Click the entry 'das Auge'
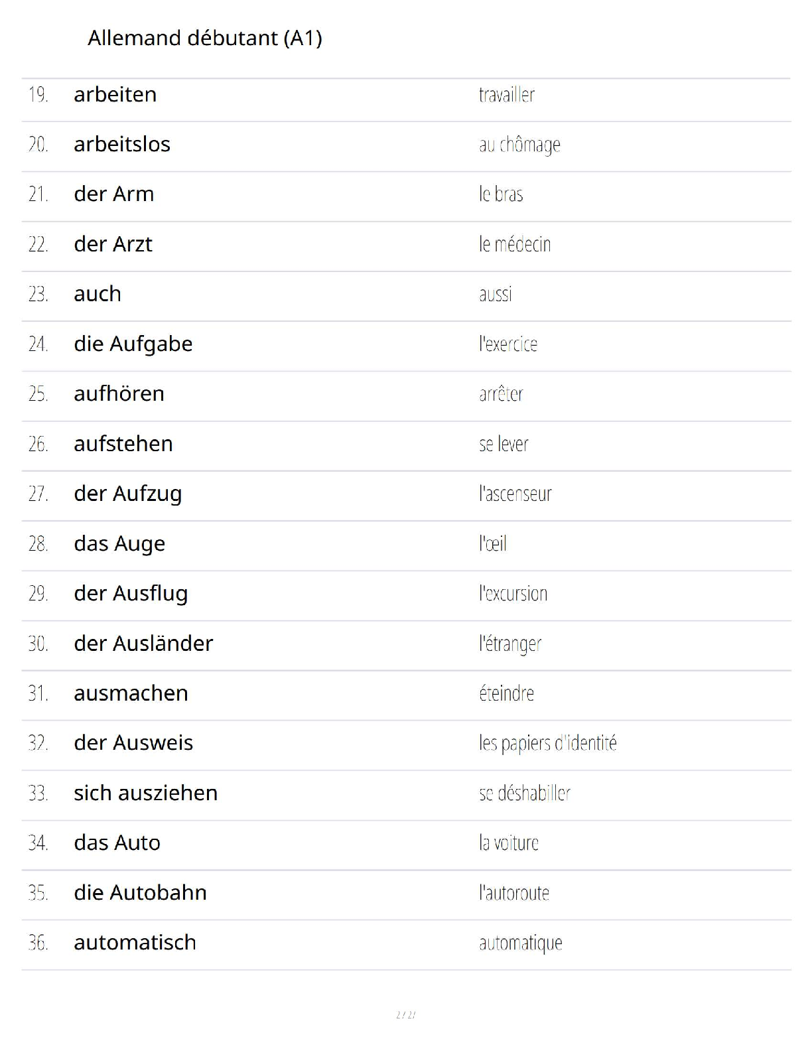Screen dimensions: 812x1051 click(x=119, y=544)
